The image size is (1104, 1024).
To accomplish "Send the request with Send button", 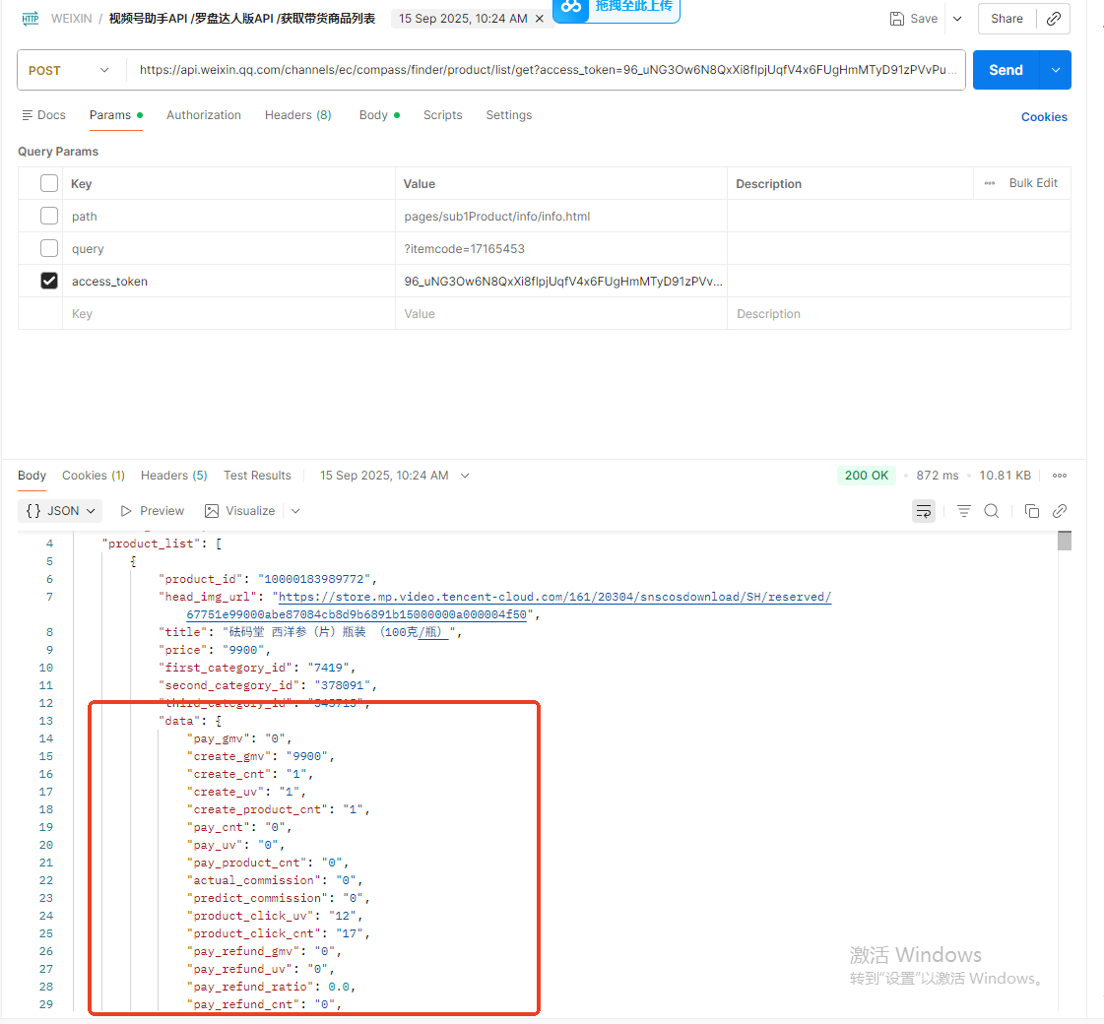I will point(1006,70).
